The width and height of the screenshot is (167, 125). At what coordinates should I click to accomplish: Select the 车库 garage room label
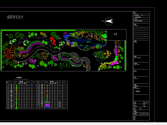pos(115,34)
